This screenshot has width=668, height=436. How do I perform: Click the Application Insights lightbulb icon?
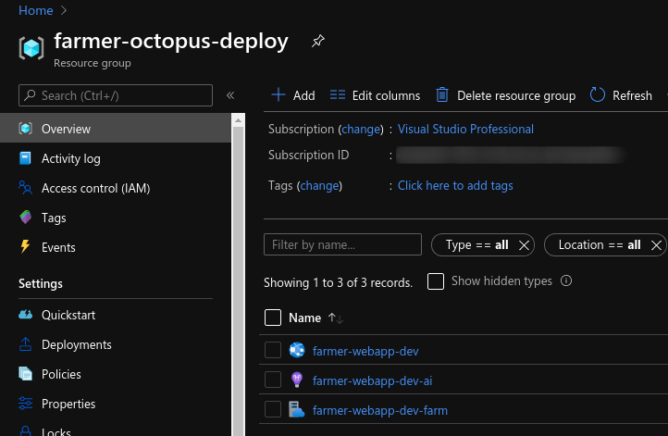click(x=297, y=380)
